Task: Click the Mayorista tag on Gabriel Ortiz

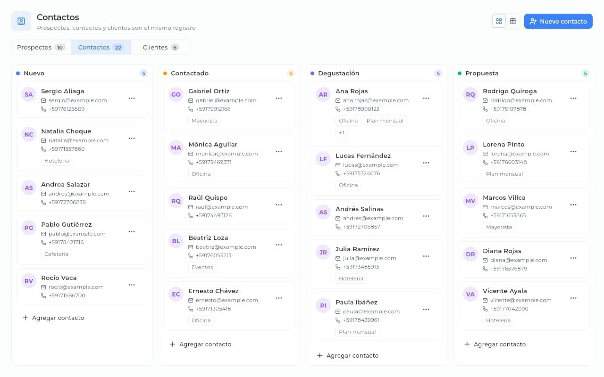Action: pyautogui.click(x=204, y=121)
